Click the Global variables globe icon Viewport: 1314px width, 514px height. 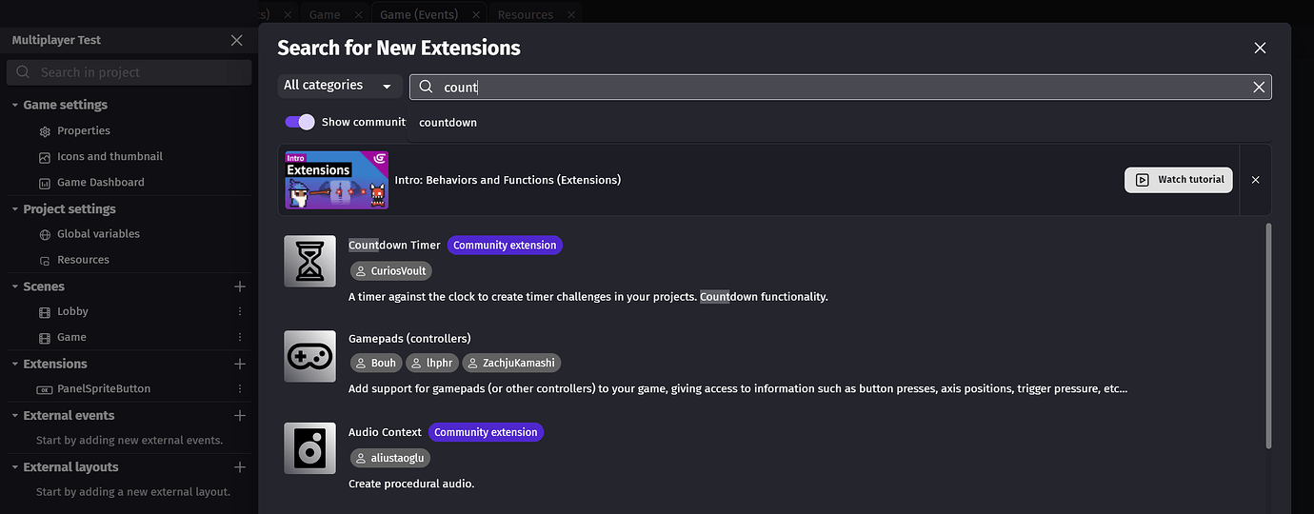point(45,234)
